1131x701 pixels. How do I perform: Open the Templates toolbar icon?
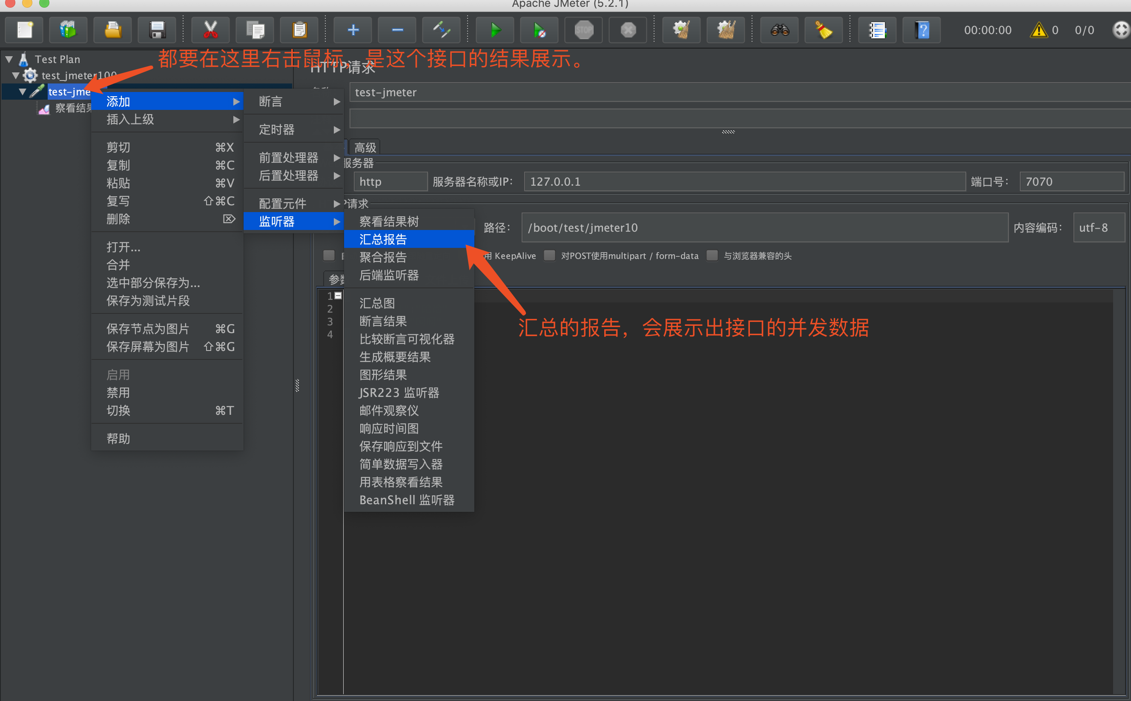pyautogui.click(x=69, y=30)
